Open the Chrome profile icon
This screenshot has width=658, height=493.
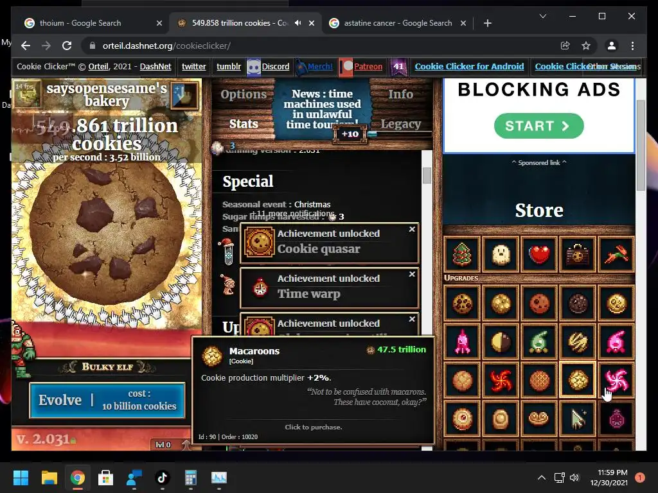612,46
